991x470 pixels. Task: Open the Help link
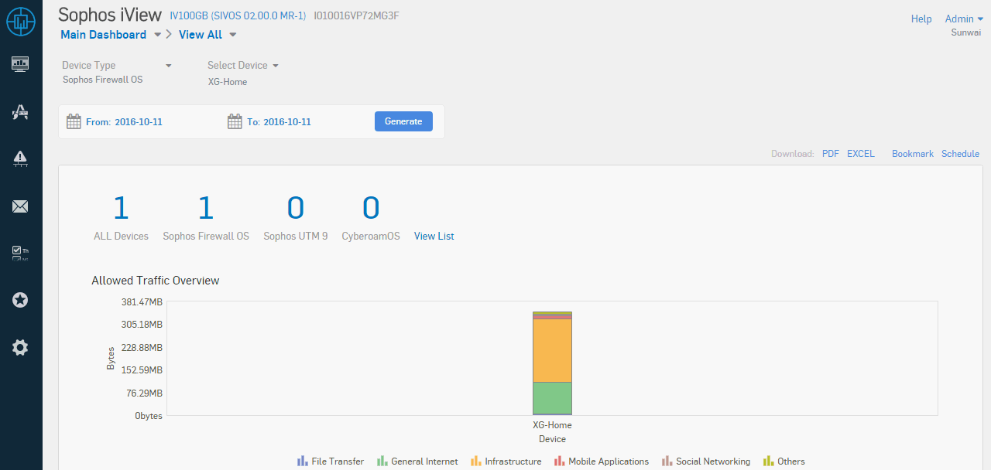921,19
